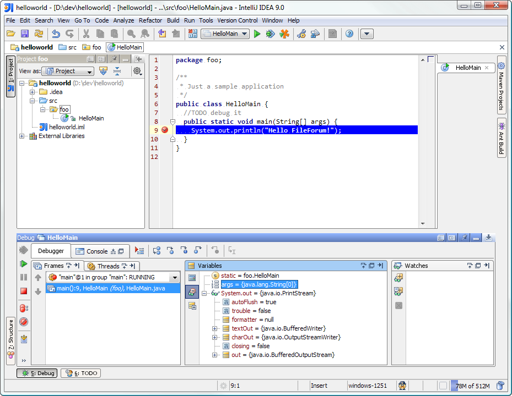Click the Step Into icon
The height and width of the screenshot is (396, 512).
click(170, 251)
